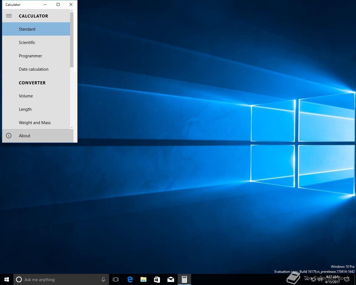Open the Mail app on taskbar
Image resolution: width=356 pixels, height=285 pixels.
coord(171,279)
